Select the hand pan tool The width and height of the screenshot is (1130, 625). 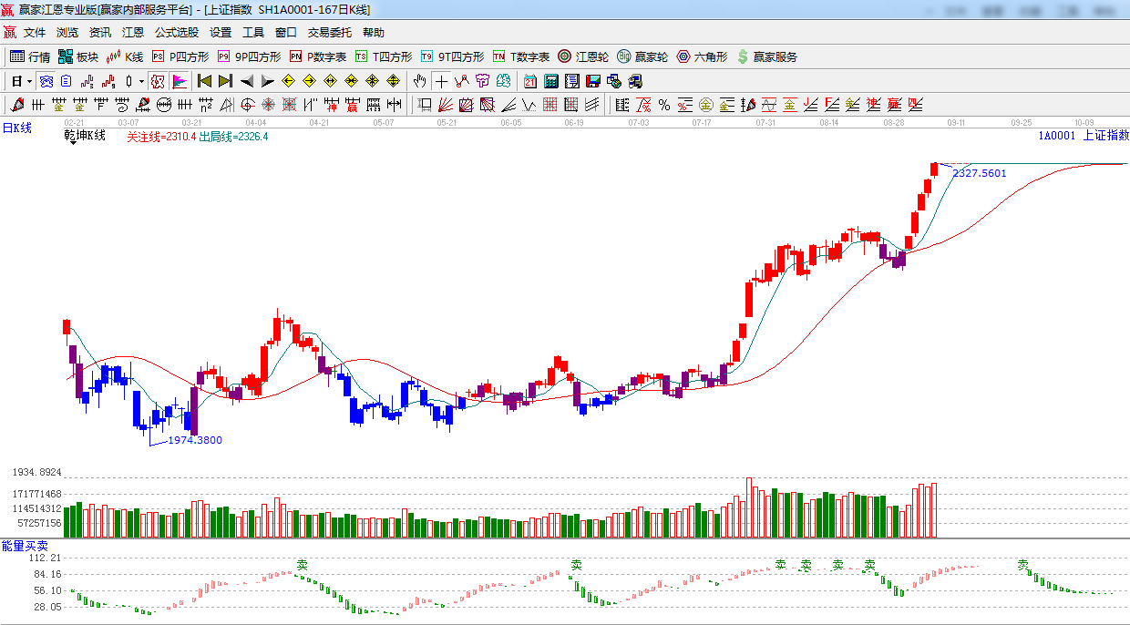pos(419,81)
